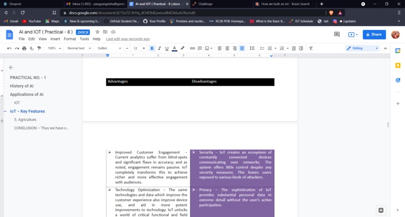Hide the menus with chevron up
Viewport: 405px width, 217px height.
click(385, 48)
